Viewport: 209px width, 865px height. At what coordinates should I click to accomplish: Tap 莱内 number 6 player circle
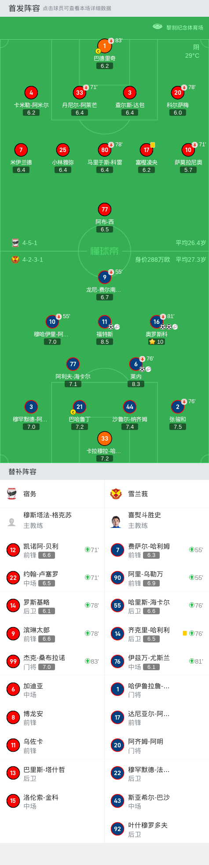click(x=136, y=364)
